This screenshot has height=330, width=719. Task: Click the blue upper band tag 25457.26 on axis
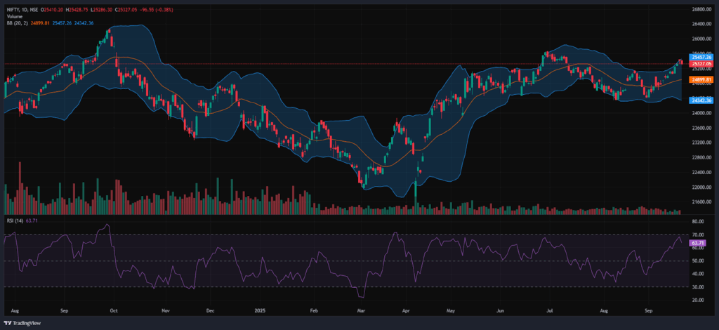(x=702, y=58)
